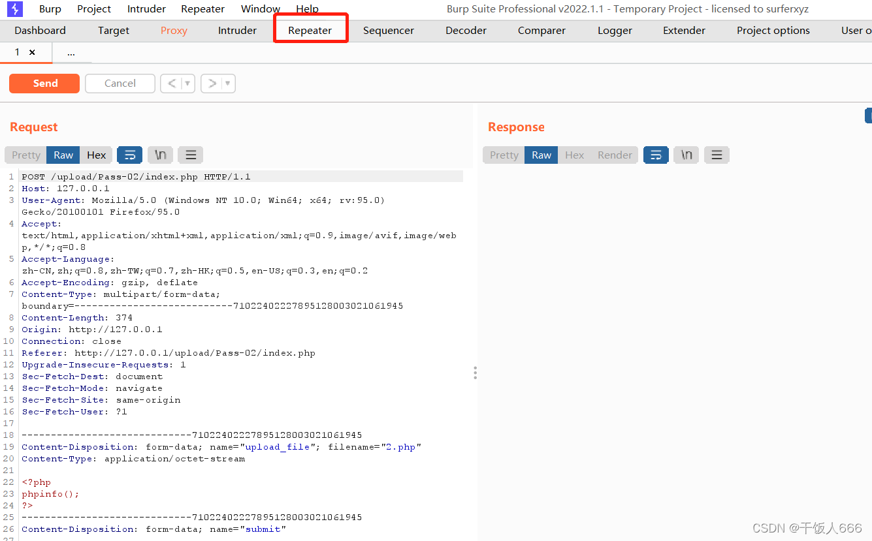Screen dimensions: 872x541
Task: Switch to the Repeater tool tab
Action: point(310,31)
